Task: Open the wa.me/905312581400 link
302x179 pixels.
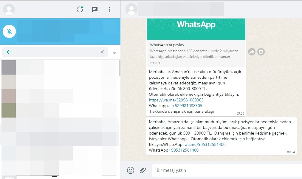Action: pyautogui.click(x=205, y=144)
